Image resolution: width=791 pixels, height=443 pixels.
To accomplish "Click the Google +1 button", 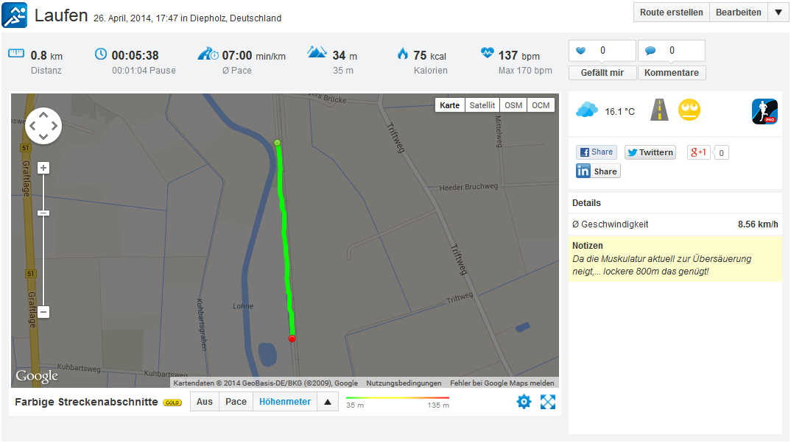I will click(698, 152).
